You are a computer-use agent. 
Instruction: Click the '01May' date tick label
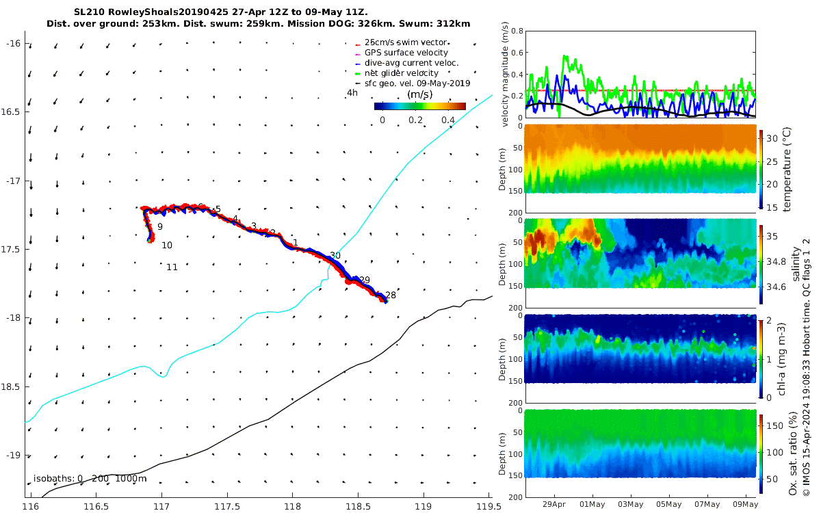(x=592, y=504)
